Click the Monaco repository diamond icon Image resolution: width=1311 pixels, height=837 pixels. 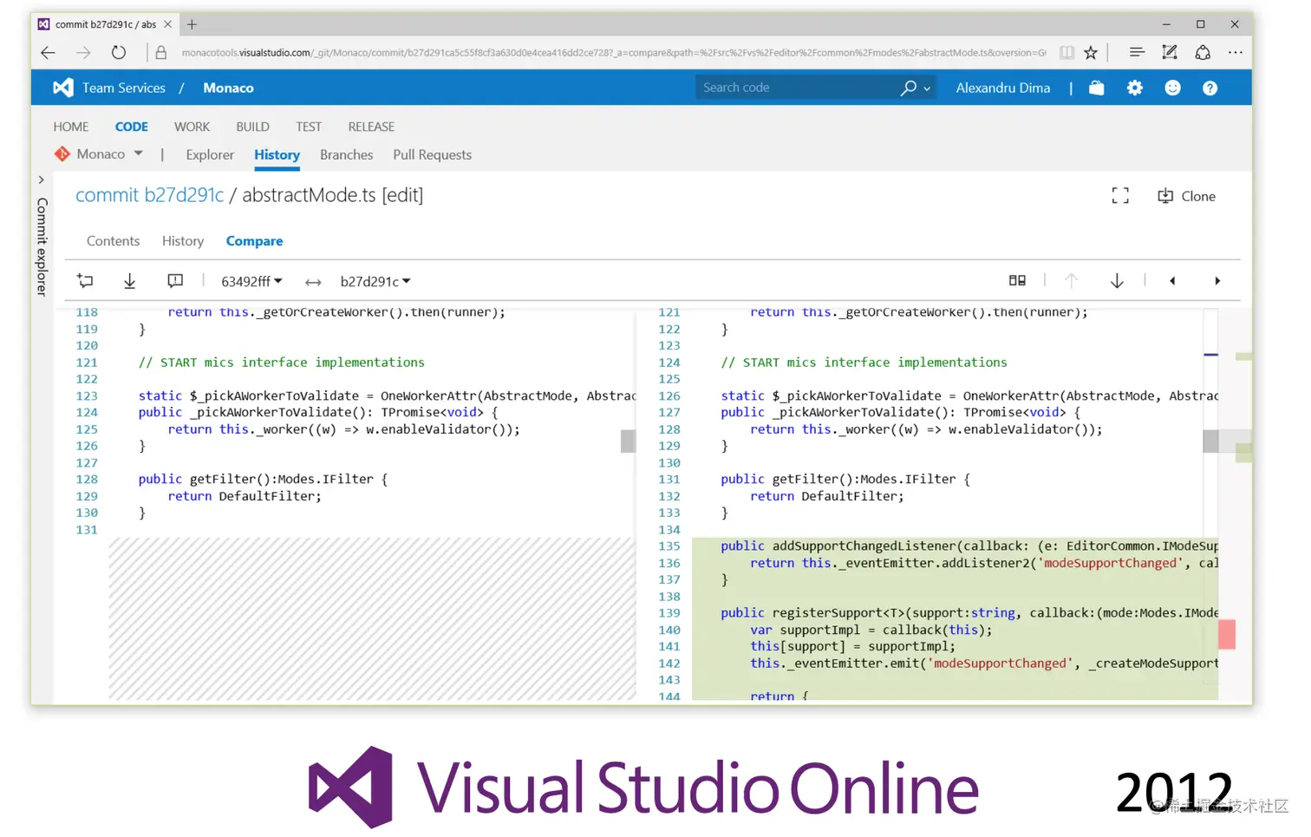[62, 154]
